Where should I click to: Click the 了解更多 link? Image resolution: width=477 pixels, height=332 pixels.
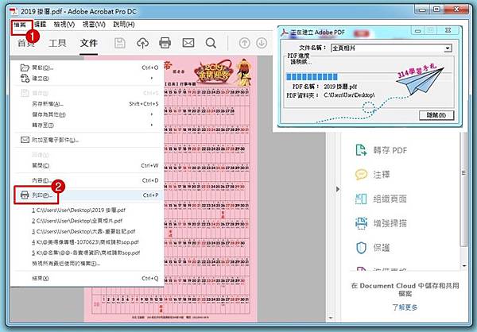click(405, 307)
